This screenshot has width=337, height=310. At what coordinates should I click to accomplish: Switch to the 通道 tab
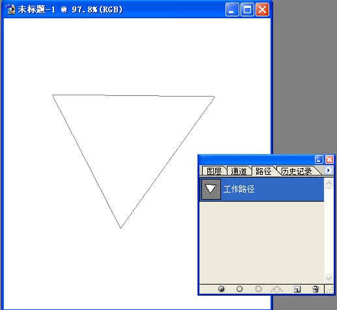(x=239, y=171)
